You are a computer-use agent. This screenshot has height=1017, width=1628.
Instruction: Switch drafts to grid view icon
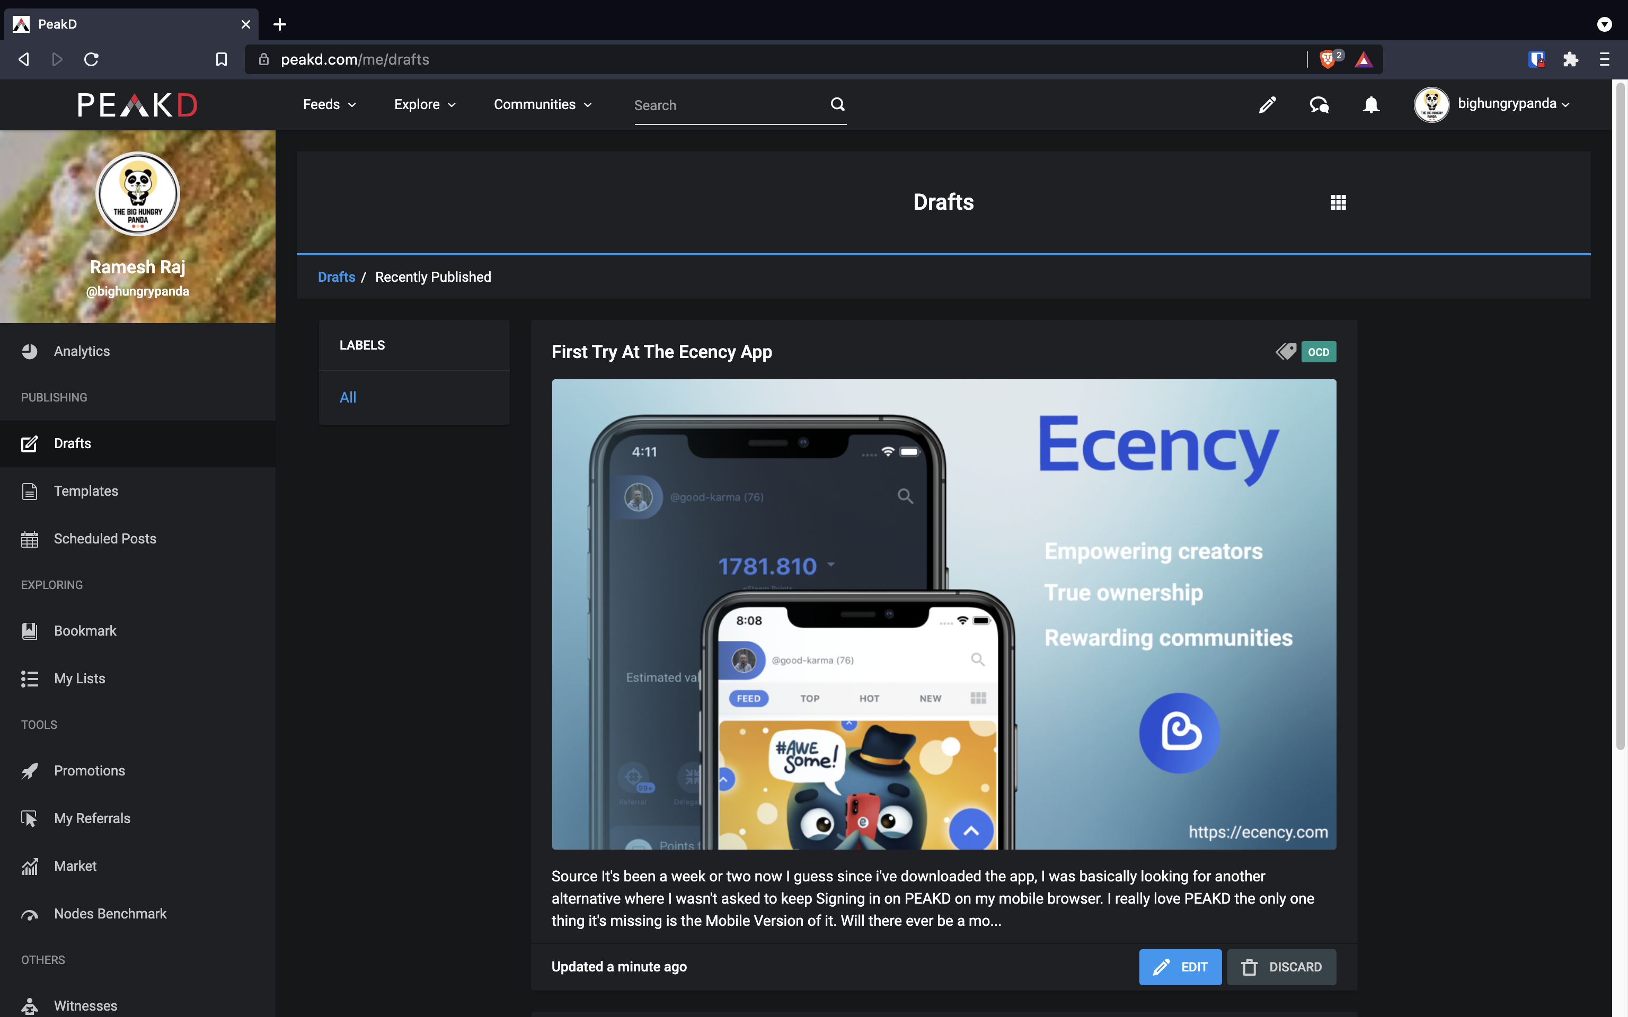pos(1338,202)
